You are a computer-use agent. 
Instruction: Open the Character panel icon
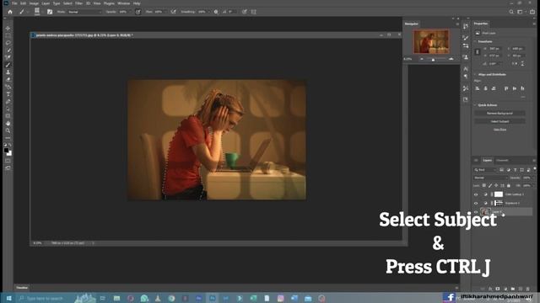click(466, 69)
